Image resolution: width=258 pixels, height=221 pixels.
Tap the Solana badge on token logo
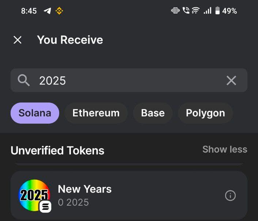pyautogui.click(x=45, y=206)
